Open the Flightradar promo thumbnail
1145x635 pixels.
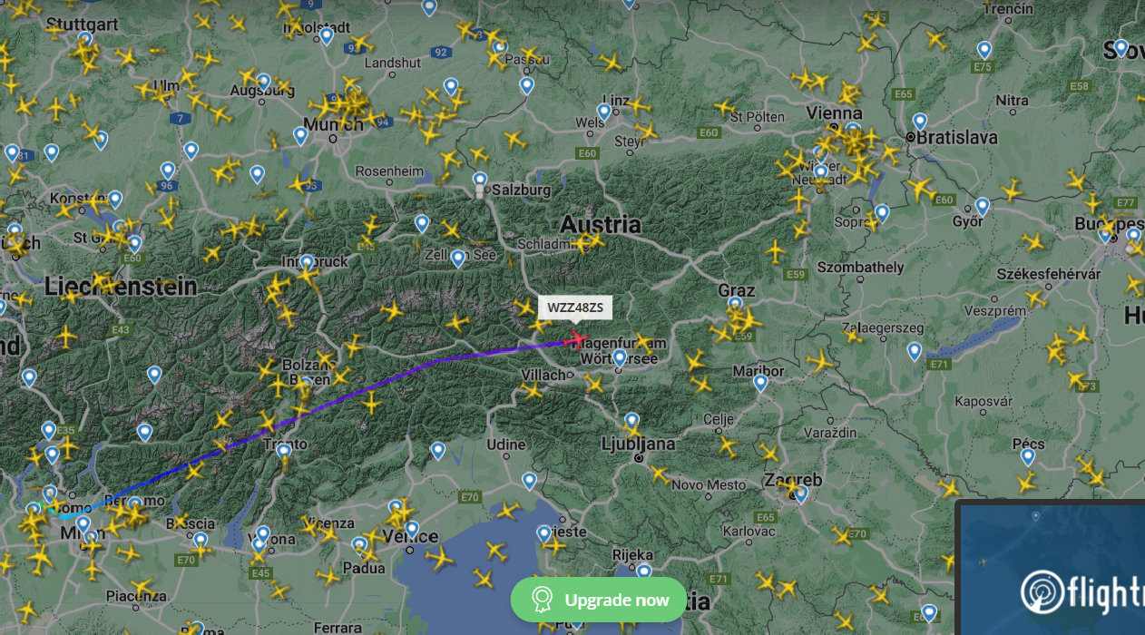tap(1051, 568)
